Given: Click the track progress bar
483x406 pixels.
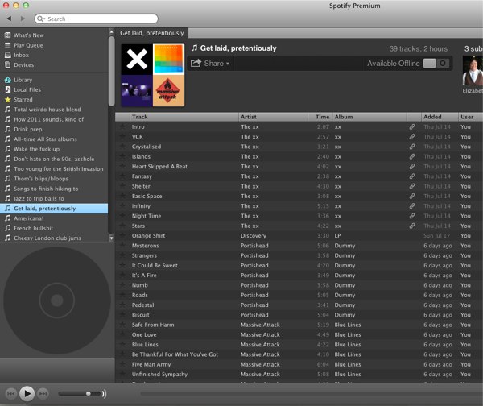Looking at the screenshot, I should (311, 393).
